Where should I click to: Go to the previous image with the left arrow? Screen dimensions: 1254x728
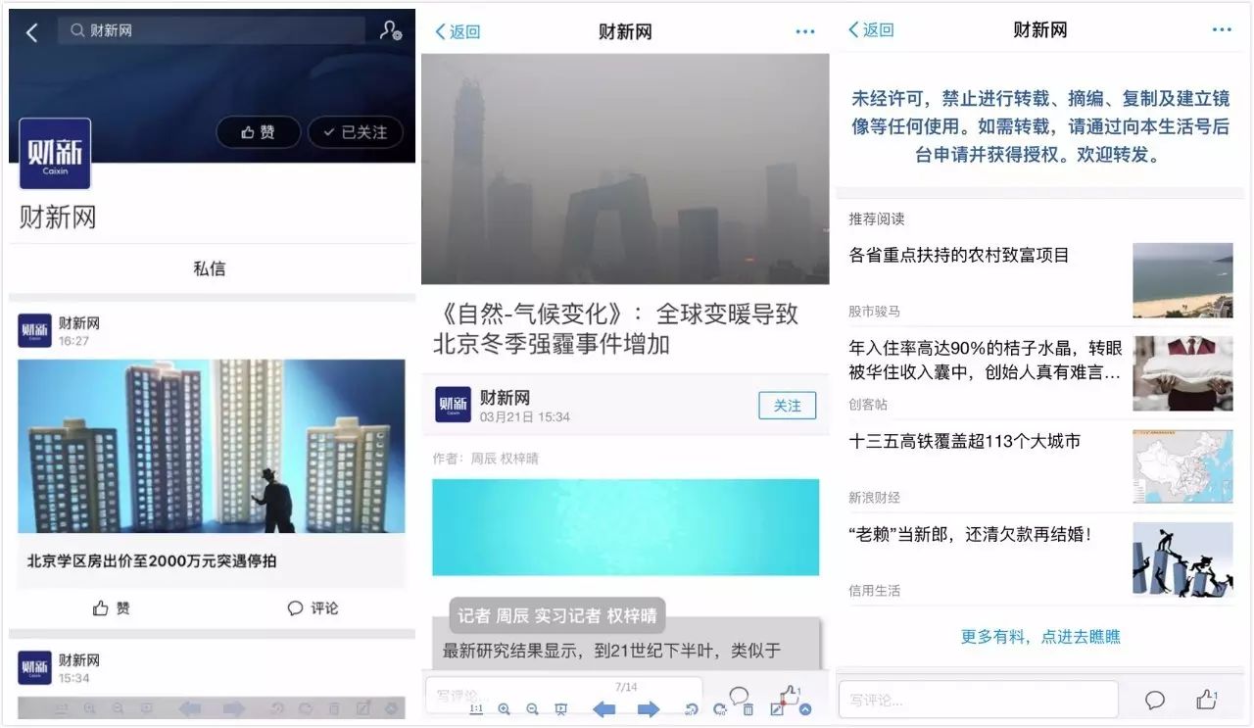(x=604, y=708)
